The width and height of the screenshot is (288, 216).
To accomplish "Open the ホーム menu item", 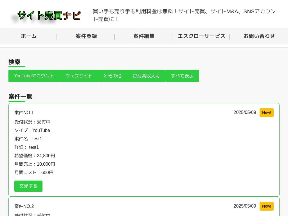I will (x=29, y=36).
